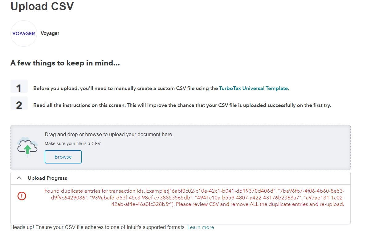
Task: Click the step 1 'Before you upload' text
Action: pos(161,88)
